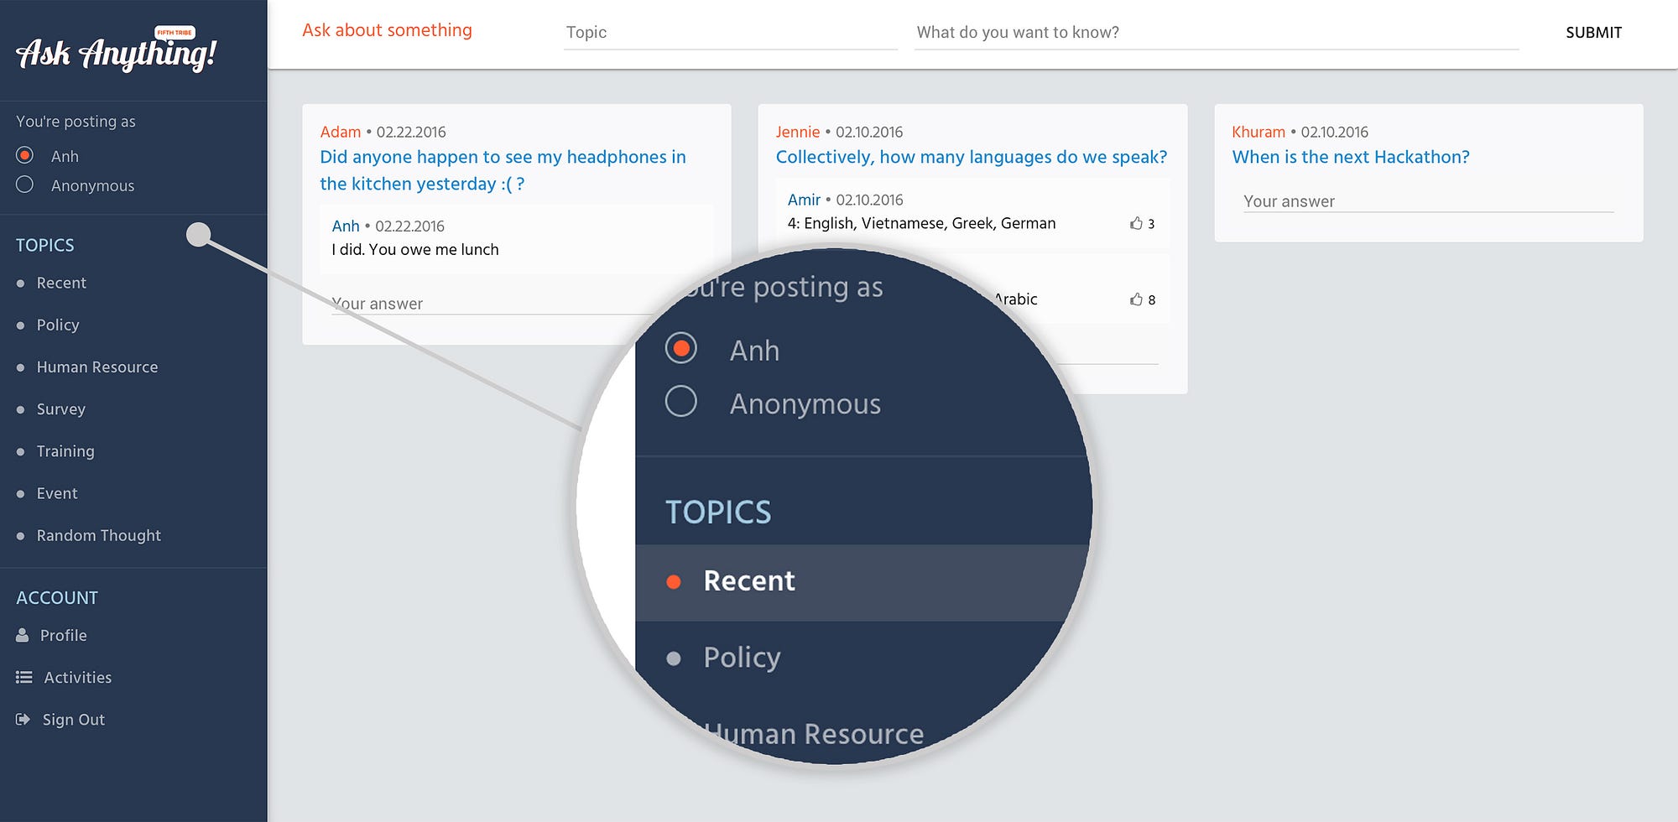This screenshot has height=822, width=1678.
Task: Show the Training topic
Action: coord(65,451)
